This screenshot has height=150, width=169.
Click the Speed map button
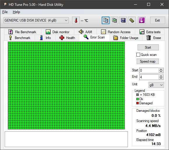click(x=147, y=61)
